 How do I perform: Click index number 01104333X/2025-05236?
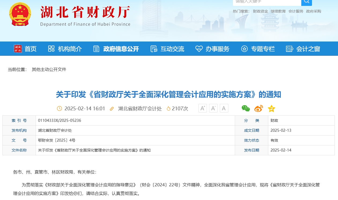(60, 120)
